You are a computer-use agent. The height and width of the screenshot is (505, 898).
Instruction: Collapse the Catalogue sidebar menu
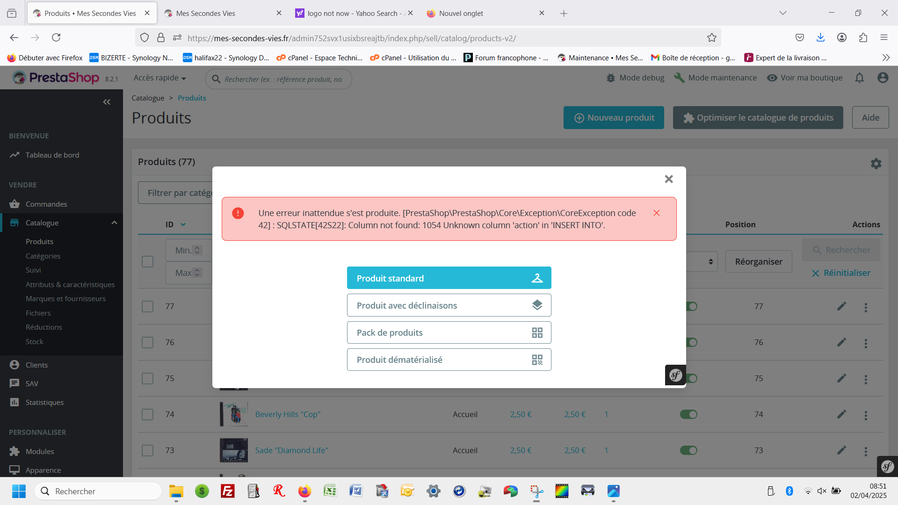click(114, 223)
